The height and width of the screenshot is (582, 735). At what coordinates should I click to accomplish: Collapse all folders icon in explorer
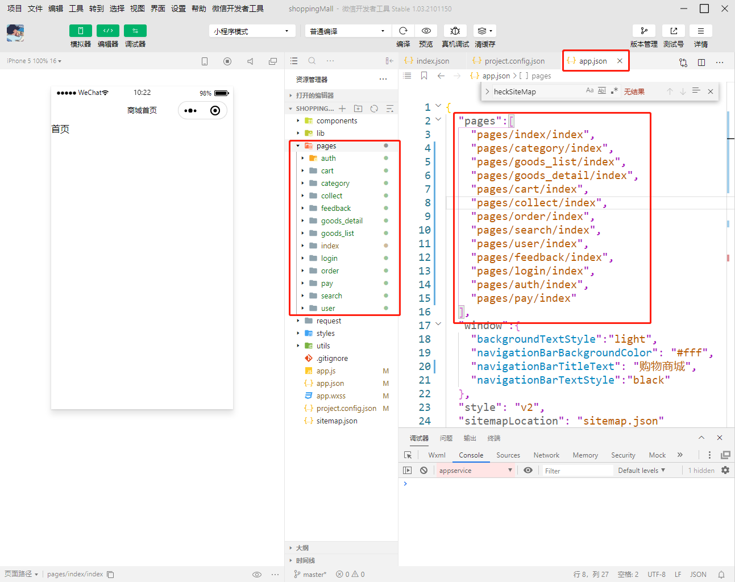[x=390, y=109]
